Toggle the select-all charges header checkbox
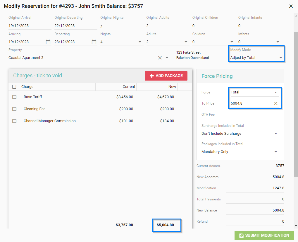Viewport: 298px width, 242px height. 14,87
